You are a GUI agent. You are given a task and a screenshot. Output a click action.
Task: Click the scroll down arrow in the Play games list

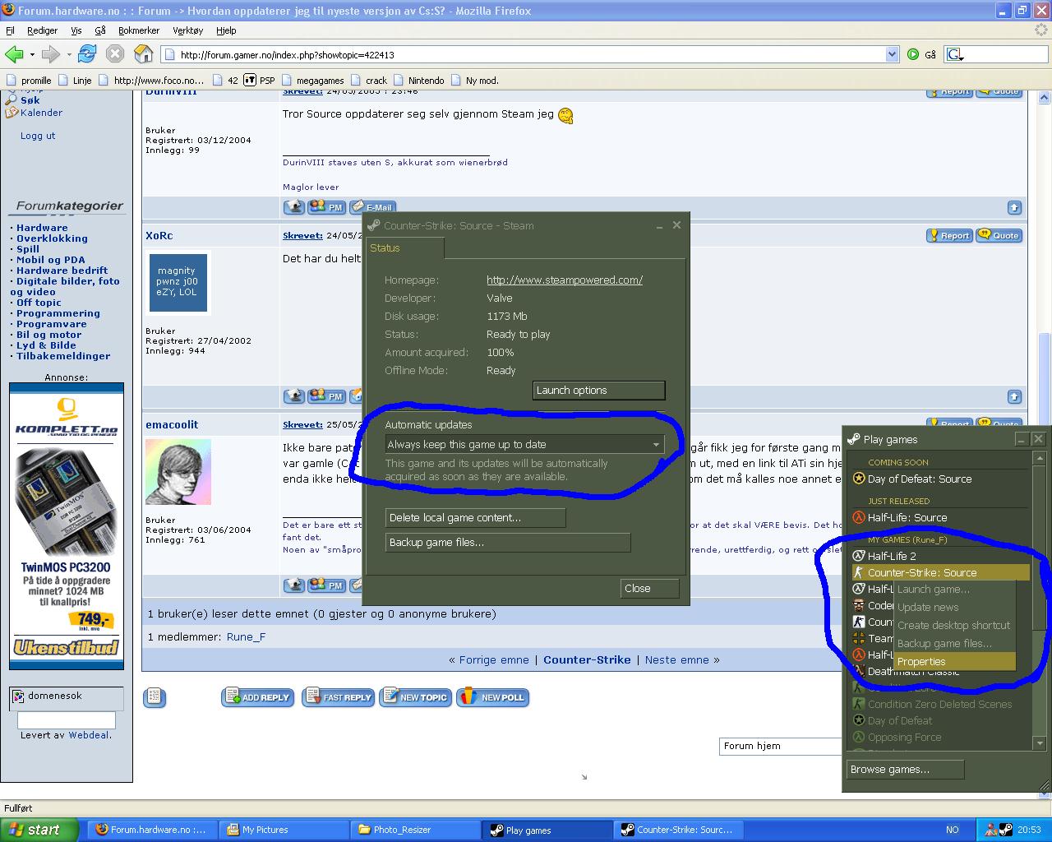[x=1039, y=743]
